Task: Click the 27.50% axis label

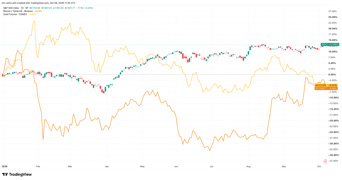Action: (332, 11)
